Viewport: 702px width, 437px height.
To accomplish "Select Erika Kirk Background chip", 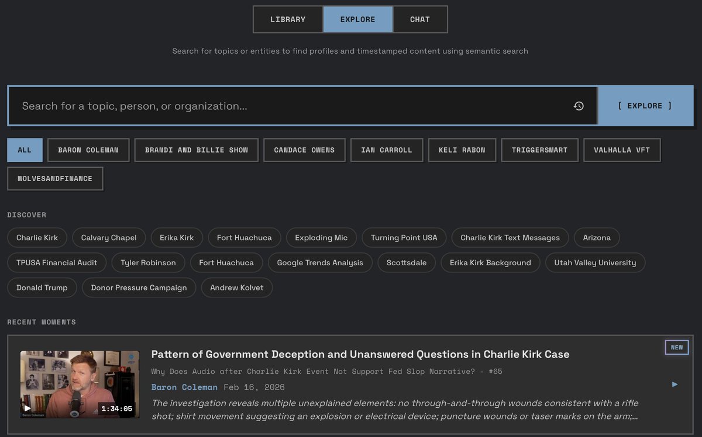I will [x=490, y=263].
